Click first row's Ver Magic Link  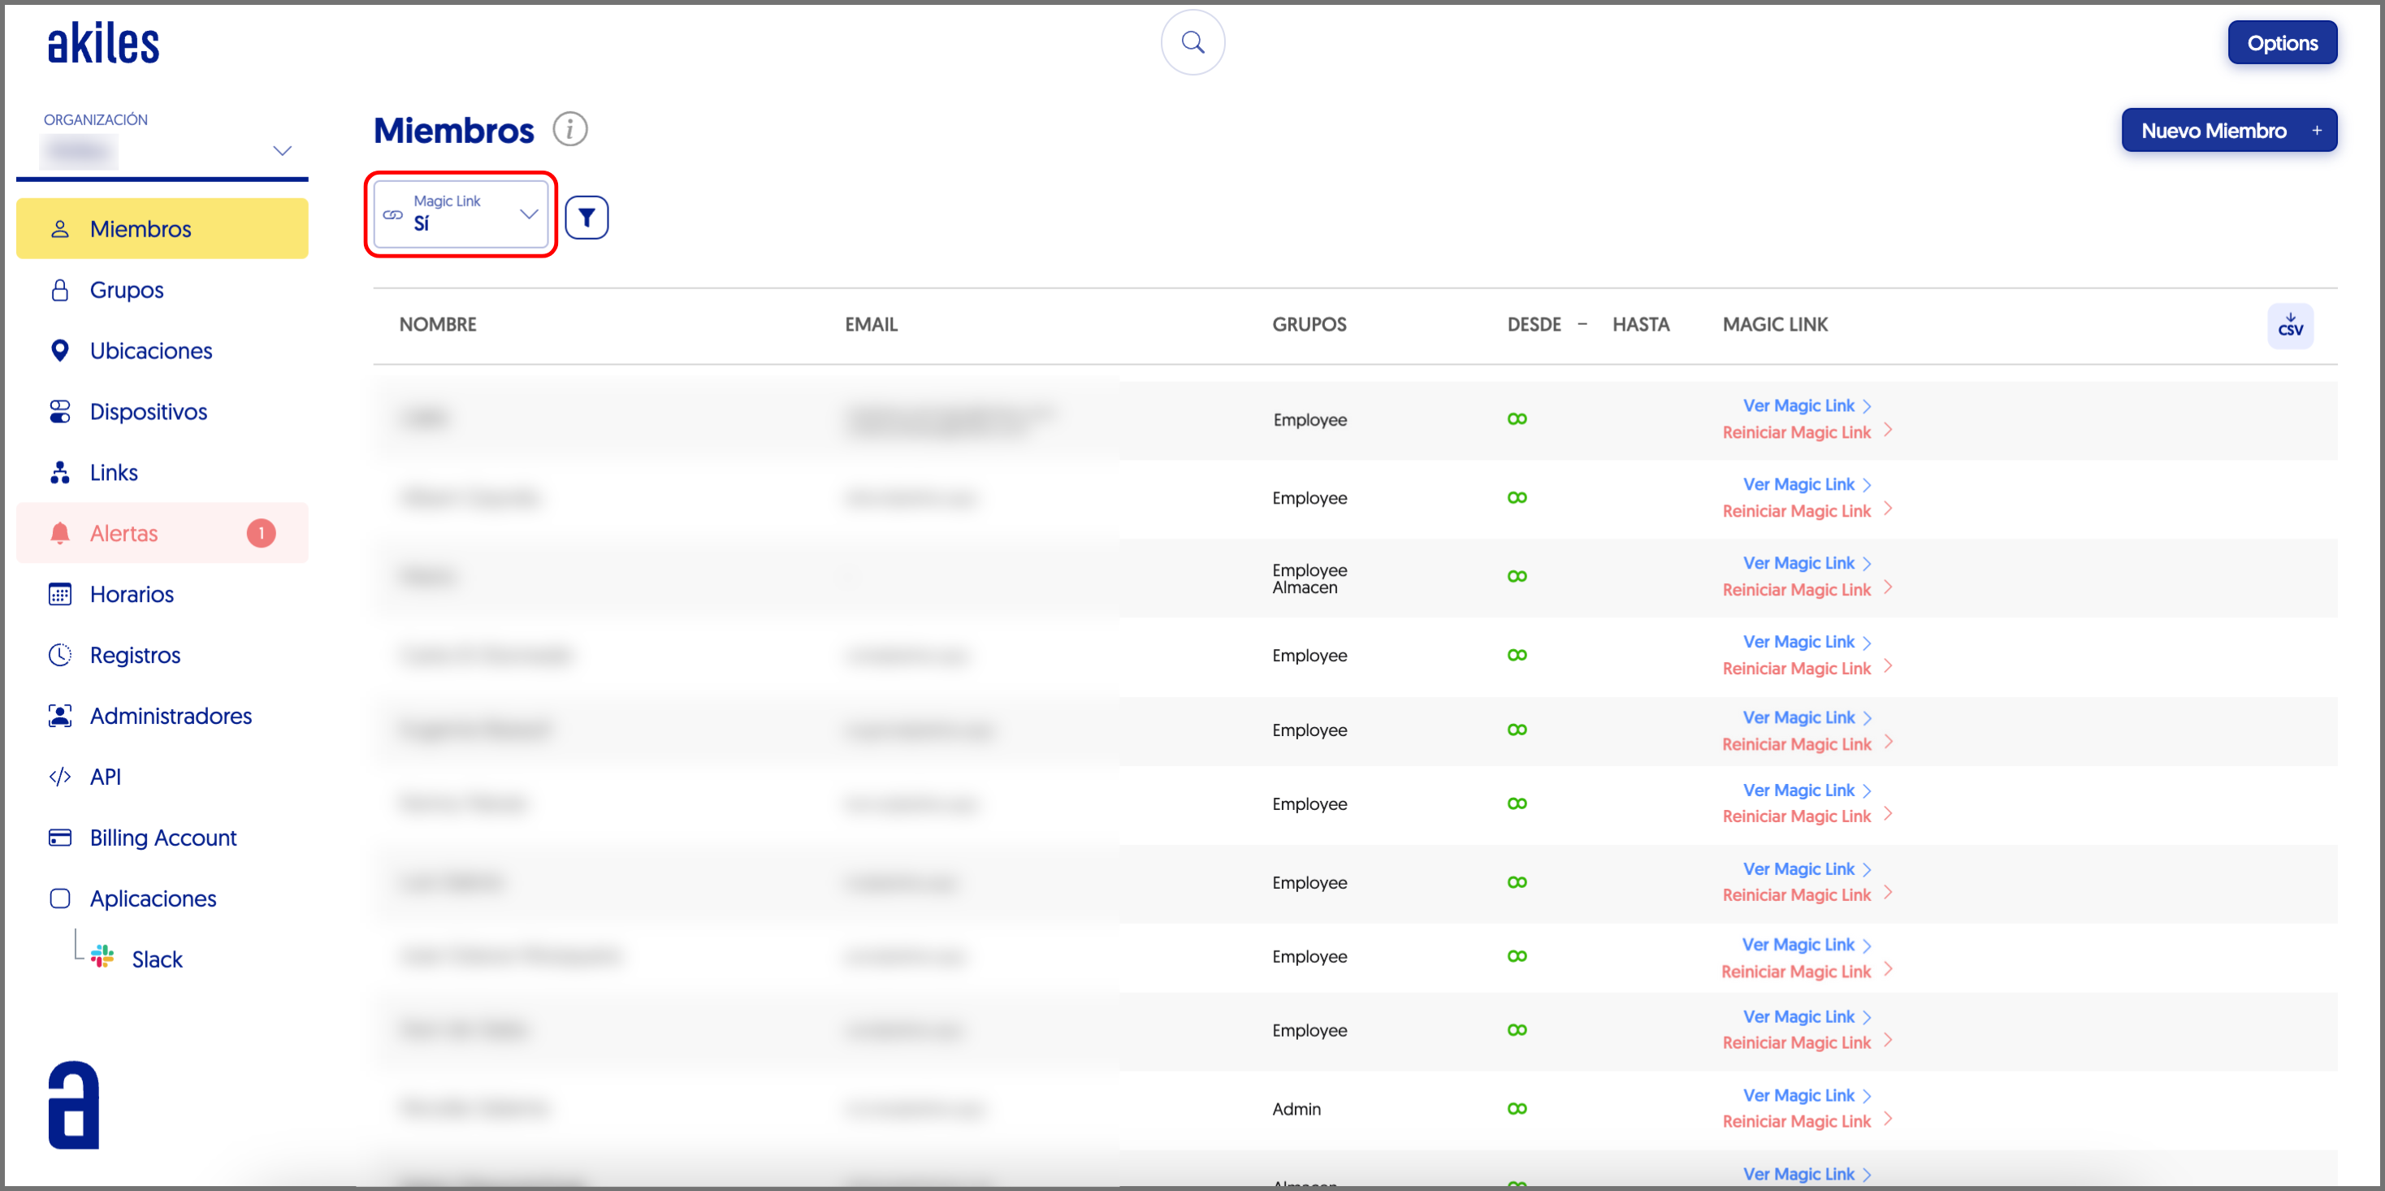pyautogui.click(x=1798, y=405)
